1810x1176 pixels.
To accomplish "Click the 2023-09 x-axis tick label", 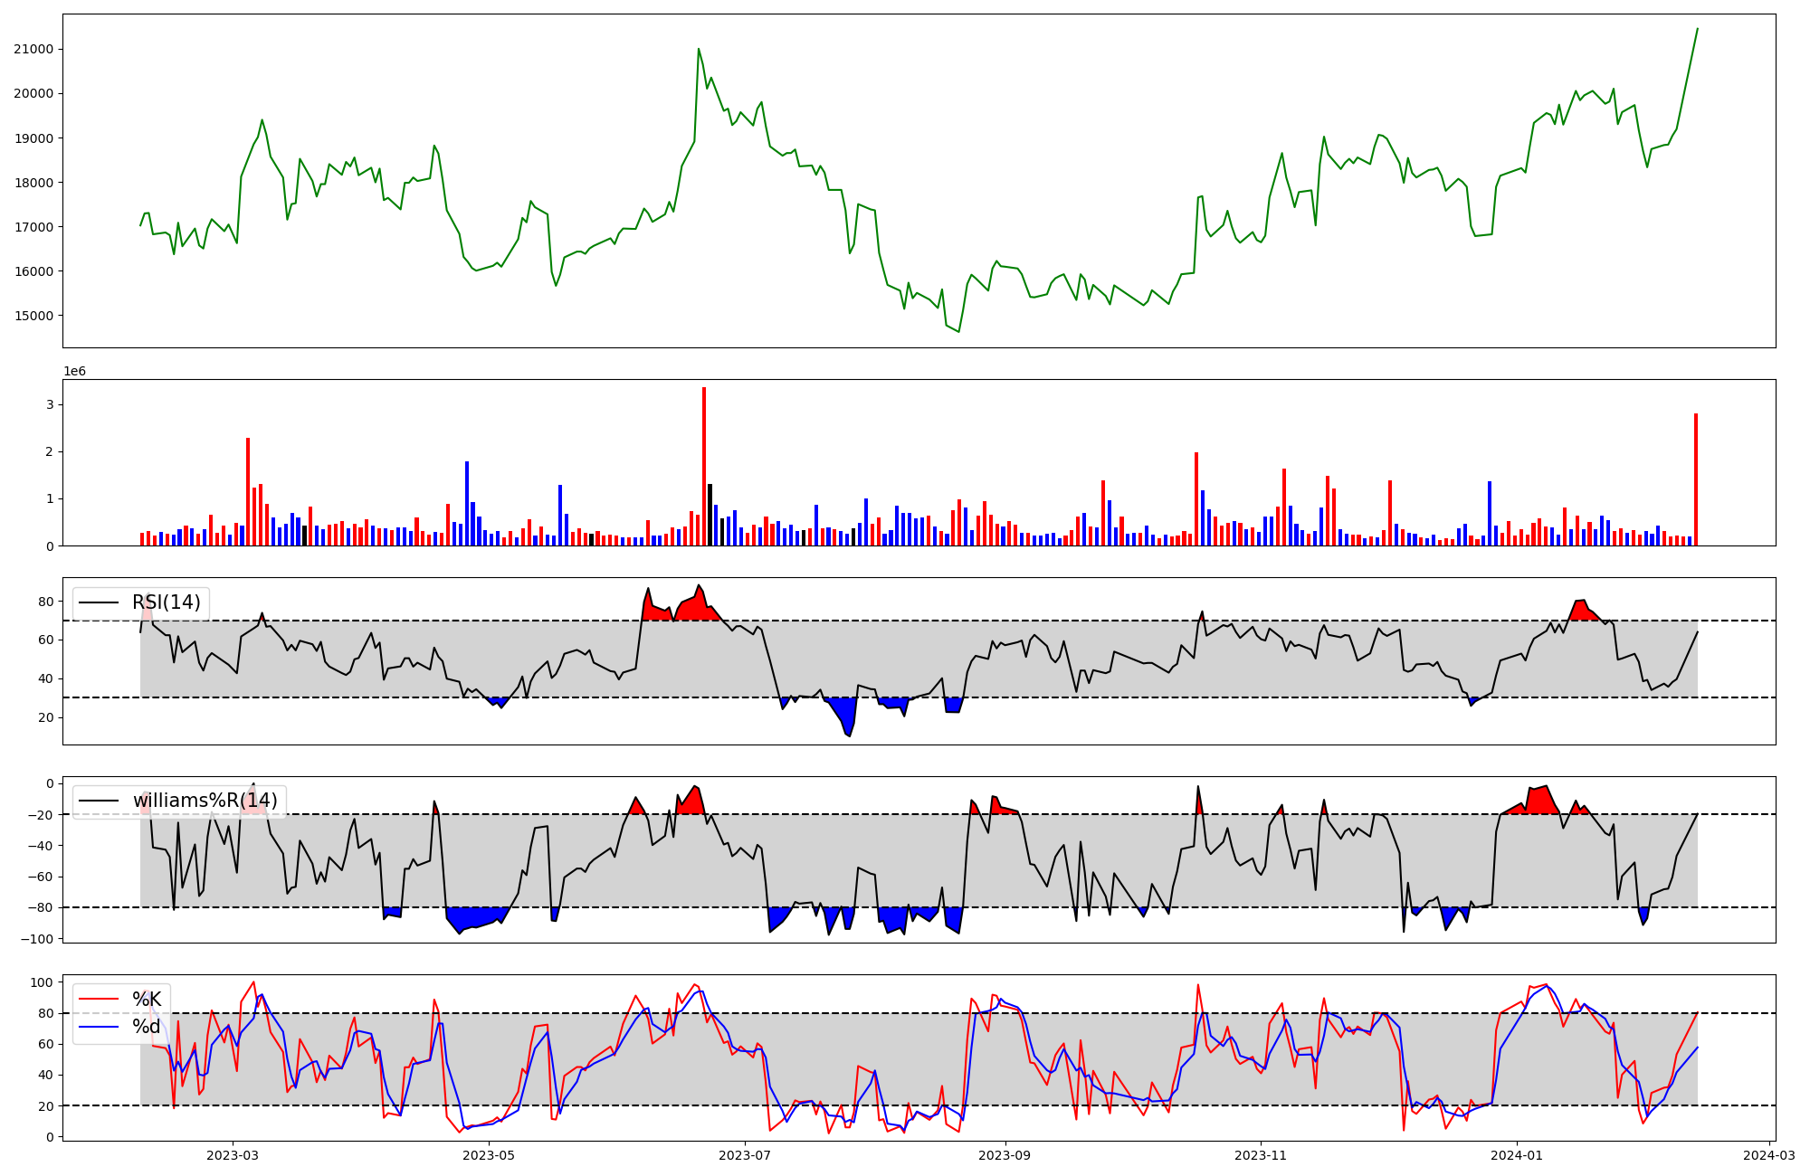I will tap(1005, 1155).
